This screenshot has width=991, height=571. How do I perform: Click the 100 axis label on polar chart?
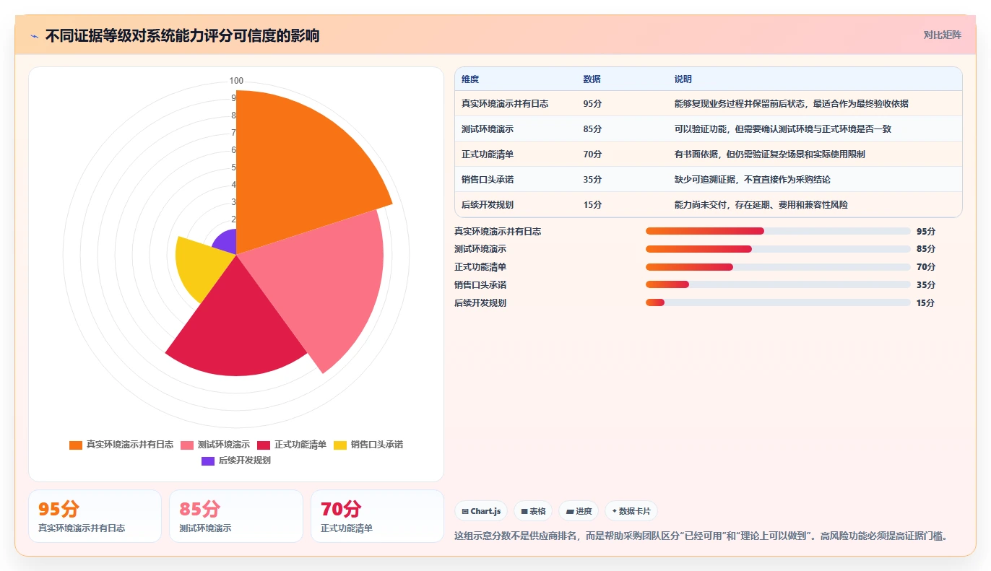(x=236, y=81)
